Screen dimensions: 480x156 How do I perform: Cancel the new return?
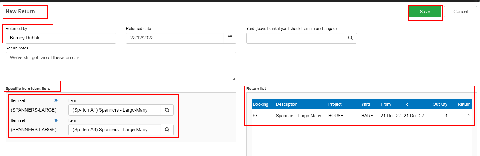click(x=460, y=12)
